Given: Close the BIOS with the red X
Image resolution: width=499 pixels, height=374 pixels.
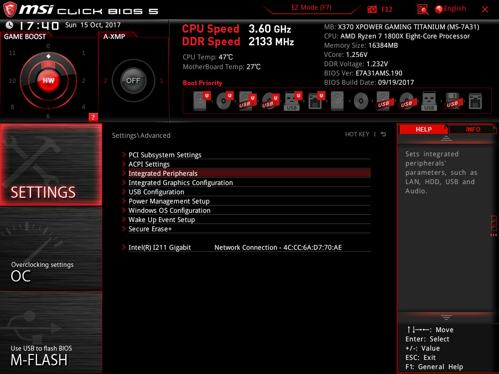Looking at the screenshot, I should pyautogui.click(x=485, y=10).
